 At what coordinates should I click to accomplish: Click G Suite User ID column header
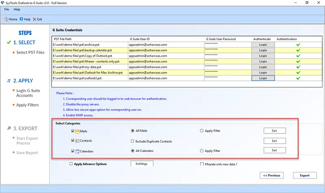[x=166, y=39]
